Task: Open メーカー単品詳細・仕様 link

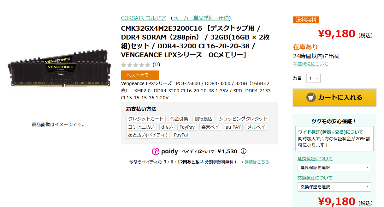Action: point(201,18)
